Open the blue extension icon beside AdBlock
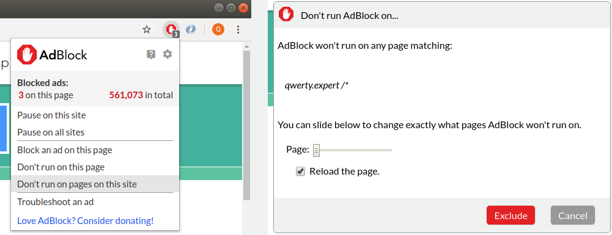 tap(191, 29)
